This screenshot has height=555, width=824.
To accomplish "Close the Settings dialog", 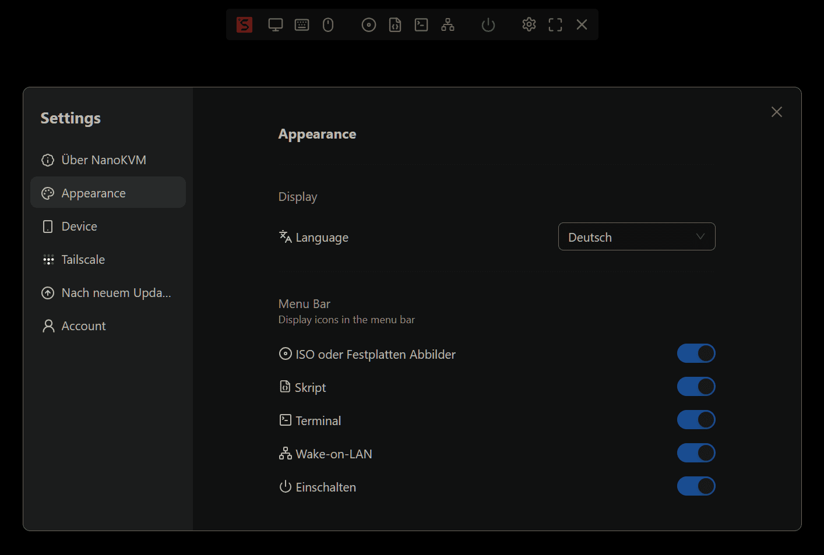I will 777,112.
